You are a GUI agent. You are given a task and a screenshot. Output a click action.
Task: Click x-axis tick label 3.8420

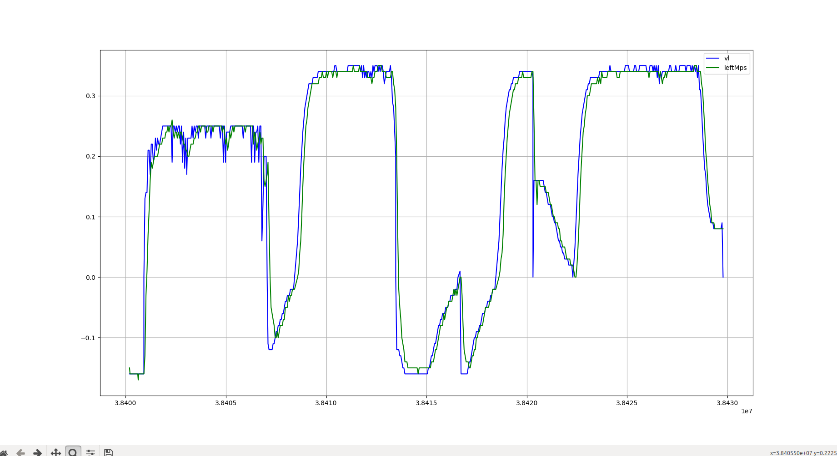point(527,403)
